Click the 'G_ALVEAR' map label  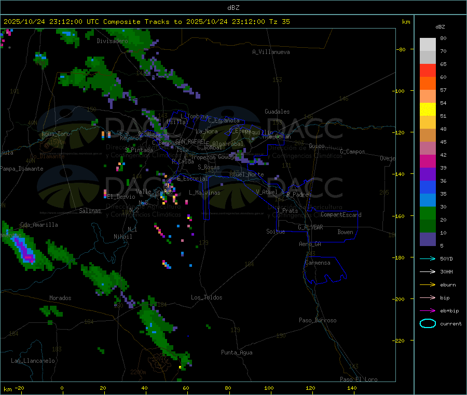pyautogui.click(x=310, y=227)
